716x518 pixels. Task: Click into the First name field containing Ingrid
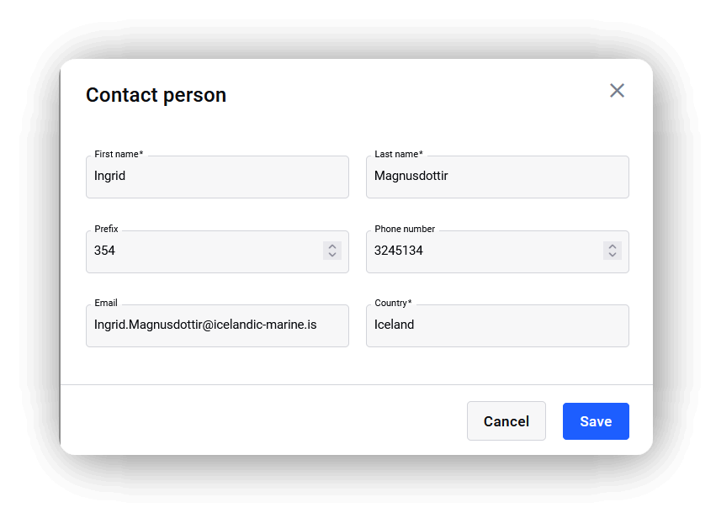click(217, 177)
